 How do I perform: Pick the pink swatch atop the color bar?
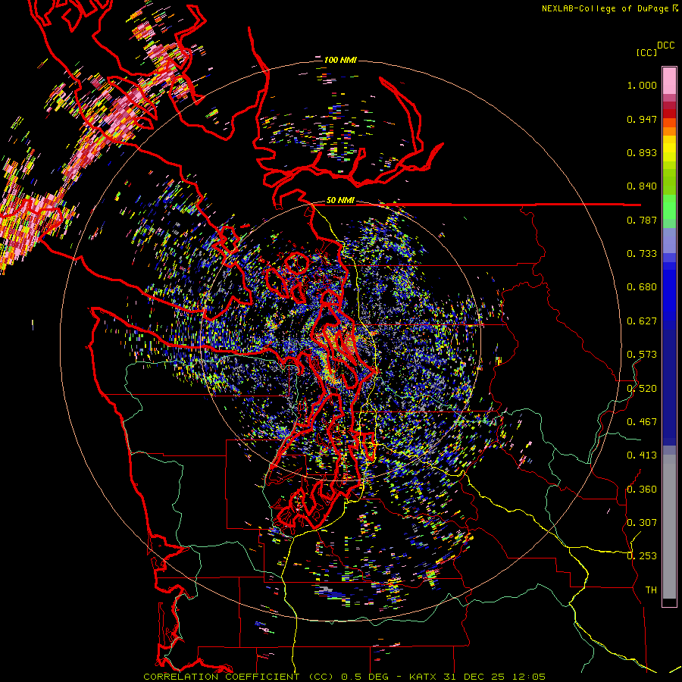669,80
